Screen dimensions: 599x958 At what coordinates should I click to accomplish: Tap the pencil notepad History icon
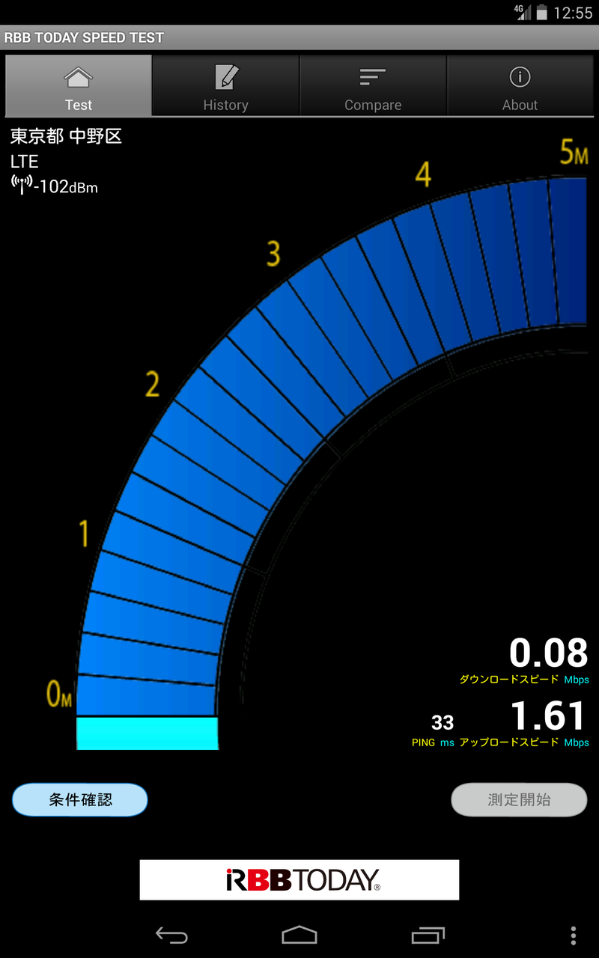[225, 76]
